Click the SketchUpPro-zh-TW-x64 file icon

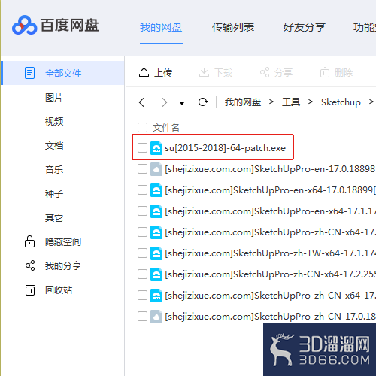coord(156,253)
